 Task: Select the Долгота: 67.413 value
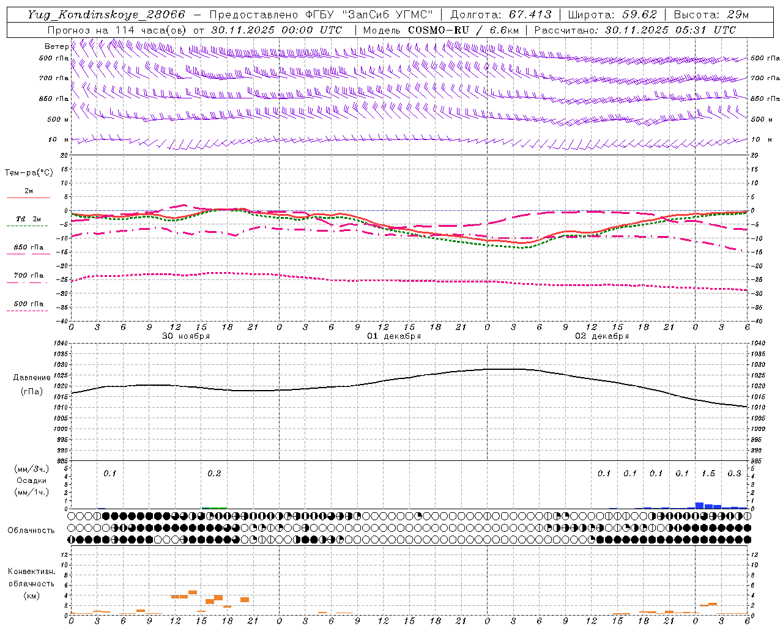click(501, 15)
